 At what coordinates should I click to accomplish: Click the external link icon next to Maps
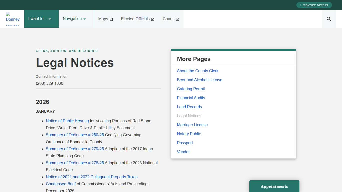[x=111, y=19]
